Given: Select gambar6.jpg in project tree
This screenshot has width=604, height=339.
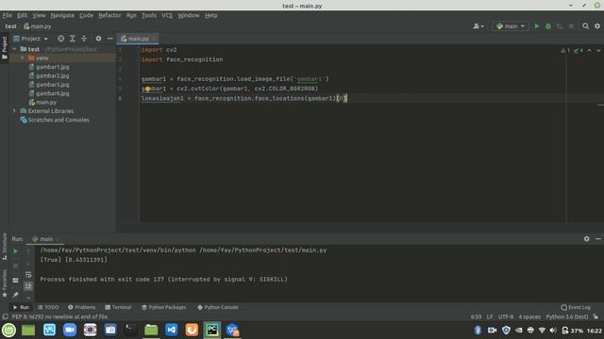Looking at the screenshot, I should coord(49,93).
